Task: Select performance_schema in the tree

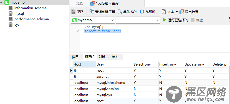Action: [x=32, y=19]
